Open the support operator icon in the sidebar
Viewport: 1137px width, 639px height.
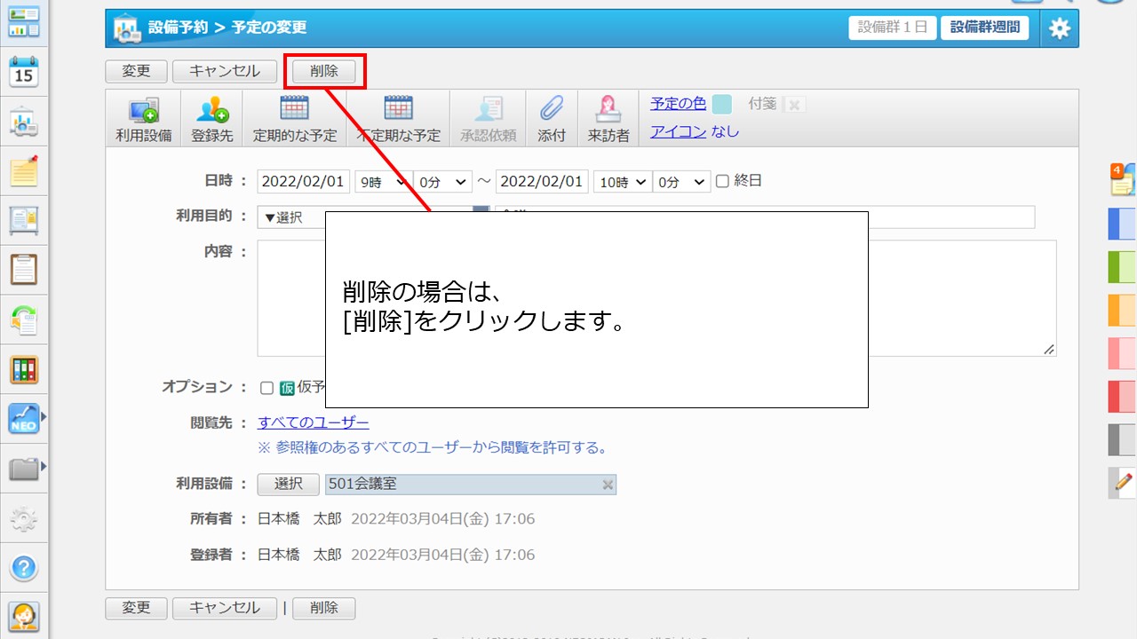pyautogui.click(x=24, y=617)
